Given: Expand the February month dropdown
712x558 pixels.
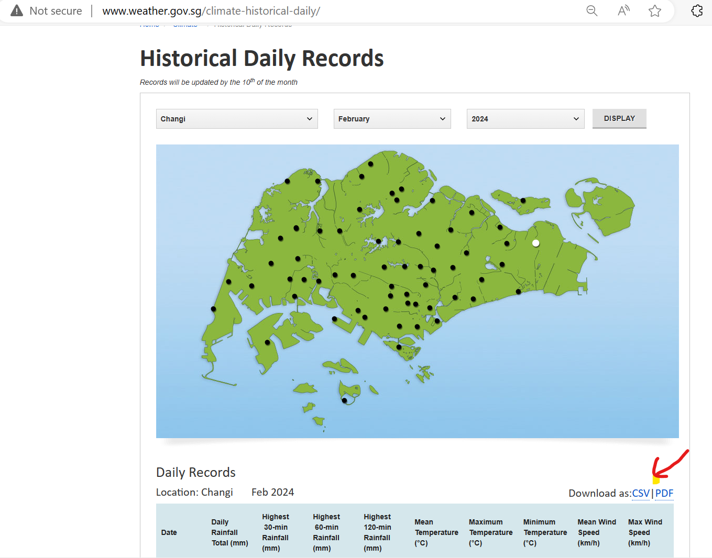Looking at the screenshot, I should pyautogui.click(x=392, y=119).
